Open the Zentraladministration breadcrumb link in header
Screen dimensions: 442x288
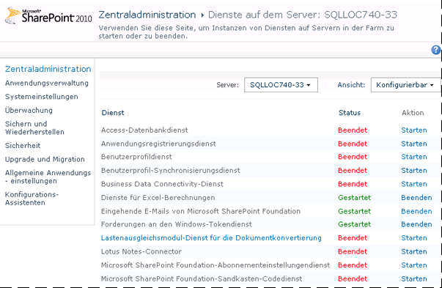(147, 15)
